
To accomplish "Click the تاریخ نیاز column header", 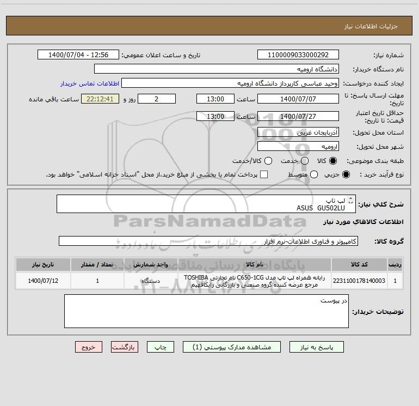I will [43, 264].
